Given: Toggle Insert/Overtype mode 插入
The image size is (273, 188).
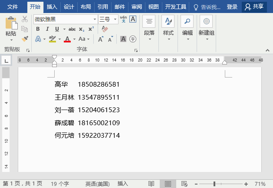Looking at the screenshot, I should click(122, 184).
